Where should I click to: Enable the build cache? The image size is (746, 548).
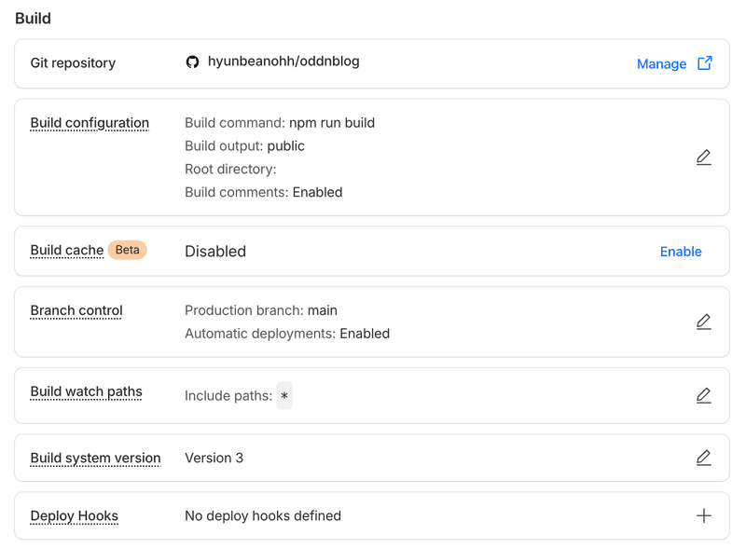pos(681,252)
